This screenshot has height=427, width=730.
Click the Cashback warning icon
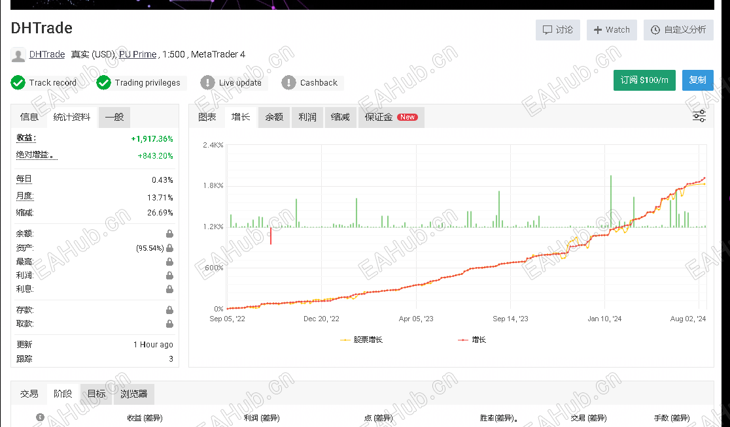click(x=288, y=83)
